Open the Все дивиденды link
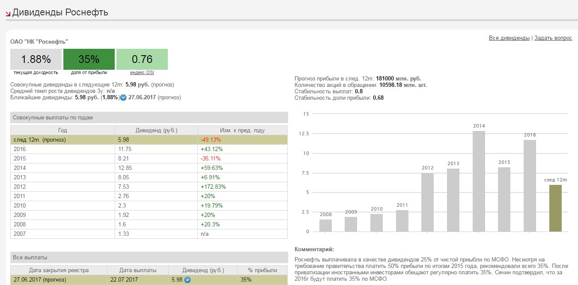 (x=509, y=38)
